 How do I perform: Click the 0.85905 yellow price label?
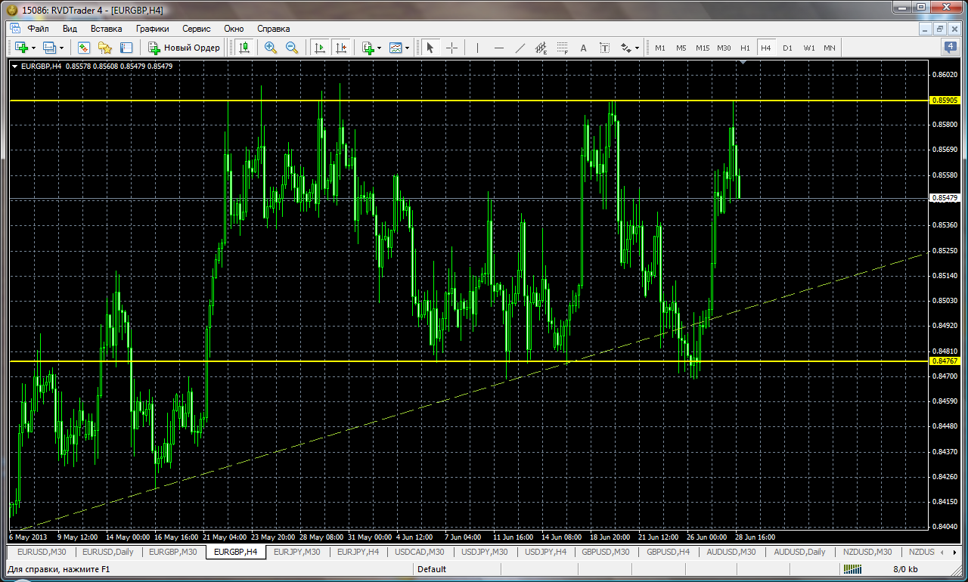[943, 100]
